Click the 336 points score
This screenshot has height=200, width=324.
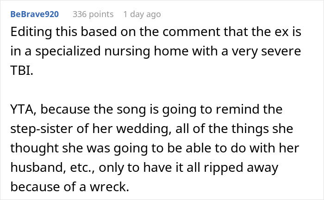pyautogui.click(x=93, y=14)
